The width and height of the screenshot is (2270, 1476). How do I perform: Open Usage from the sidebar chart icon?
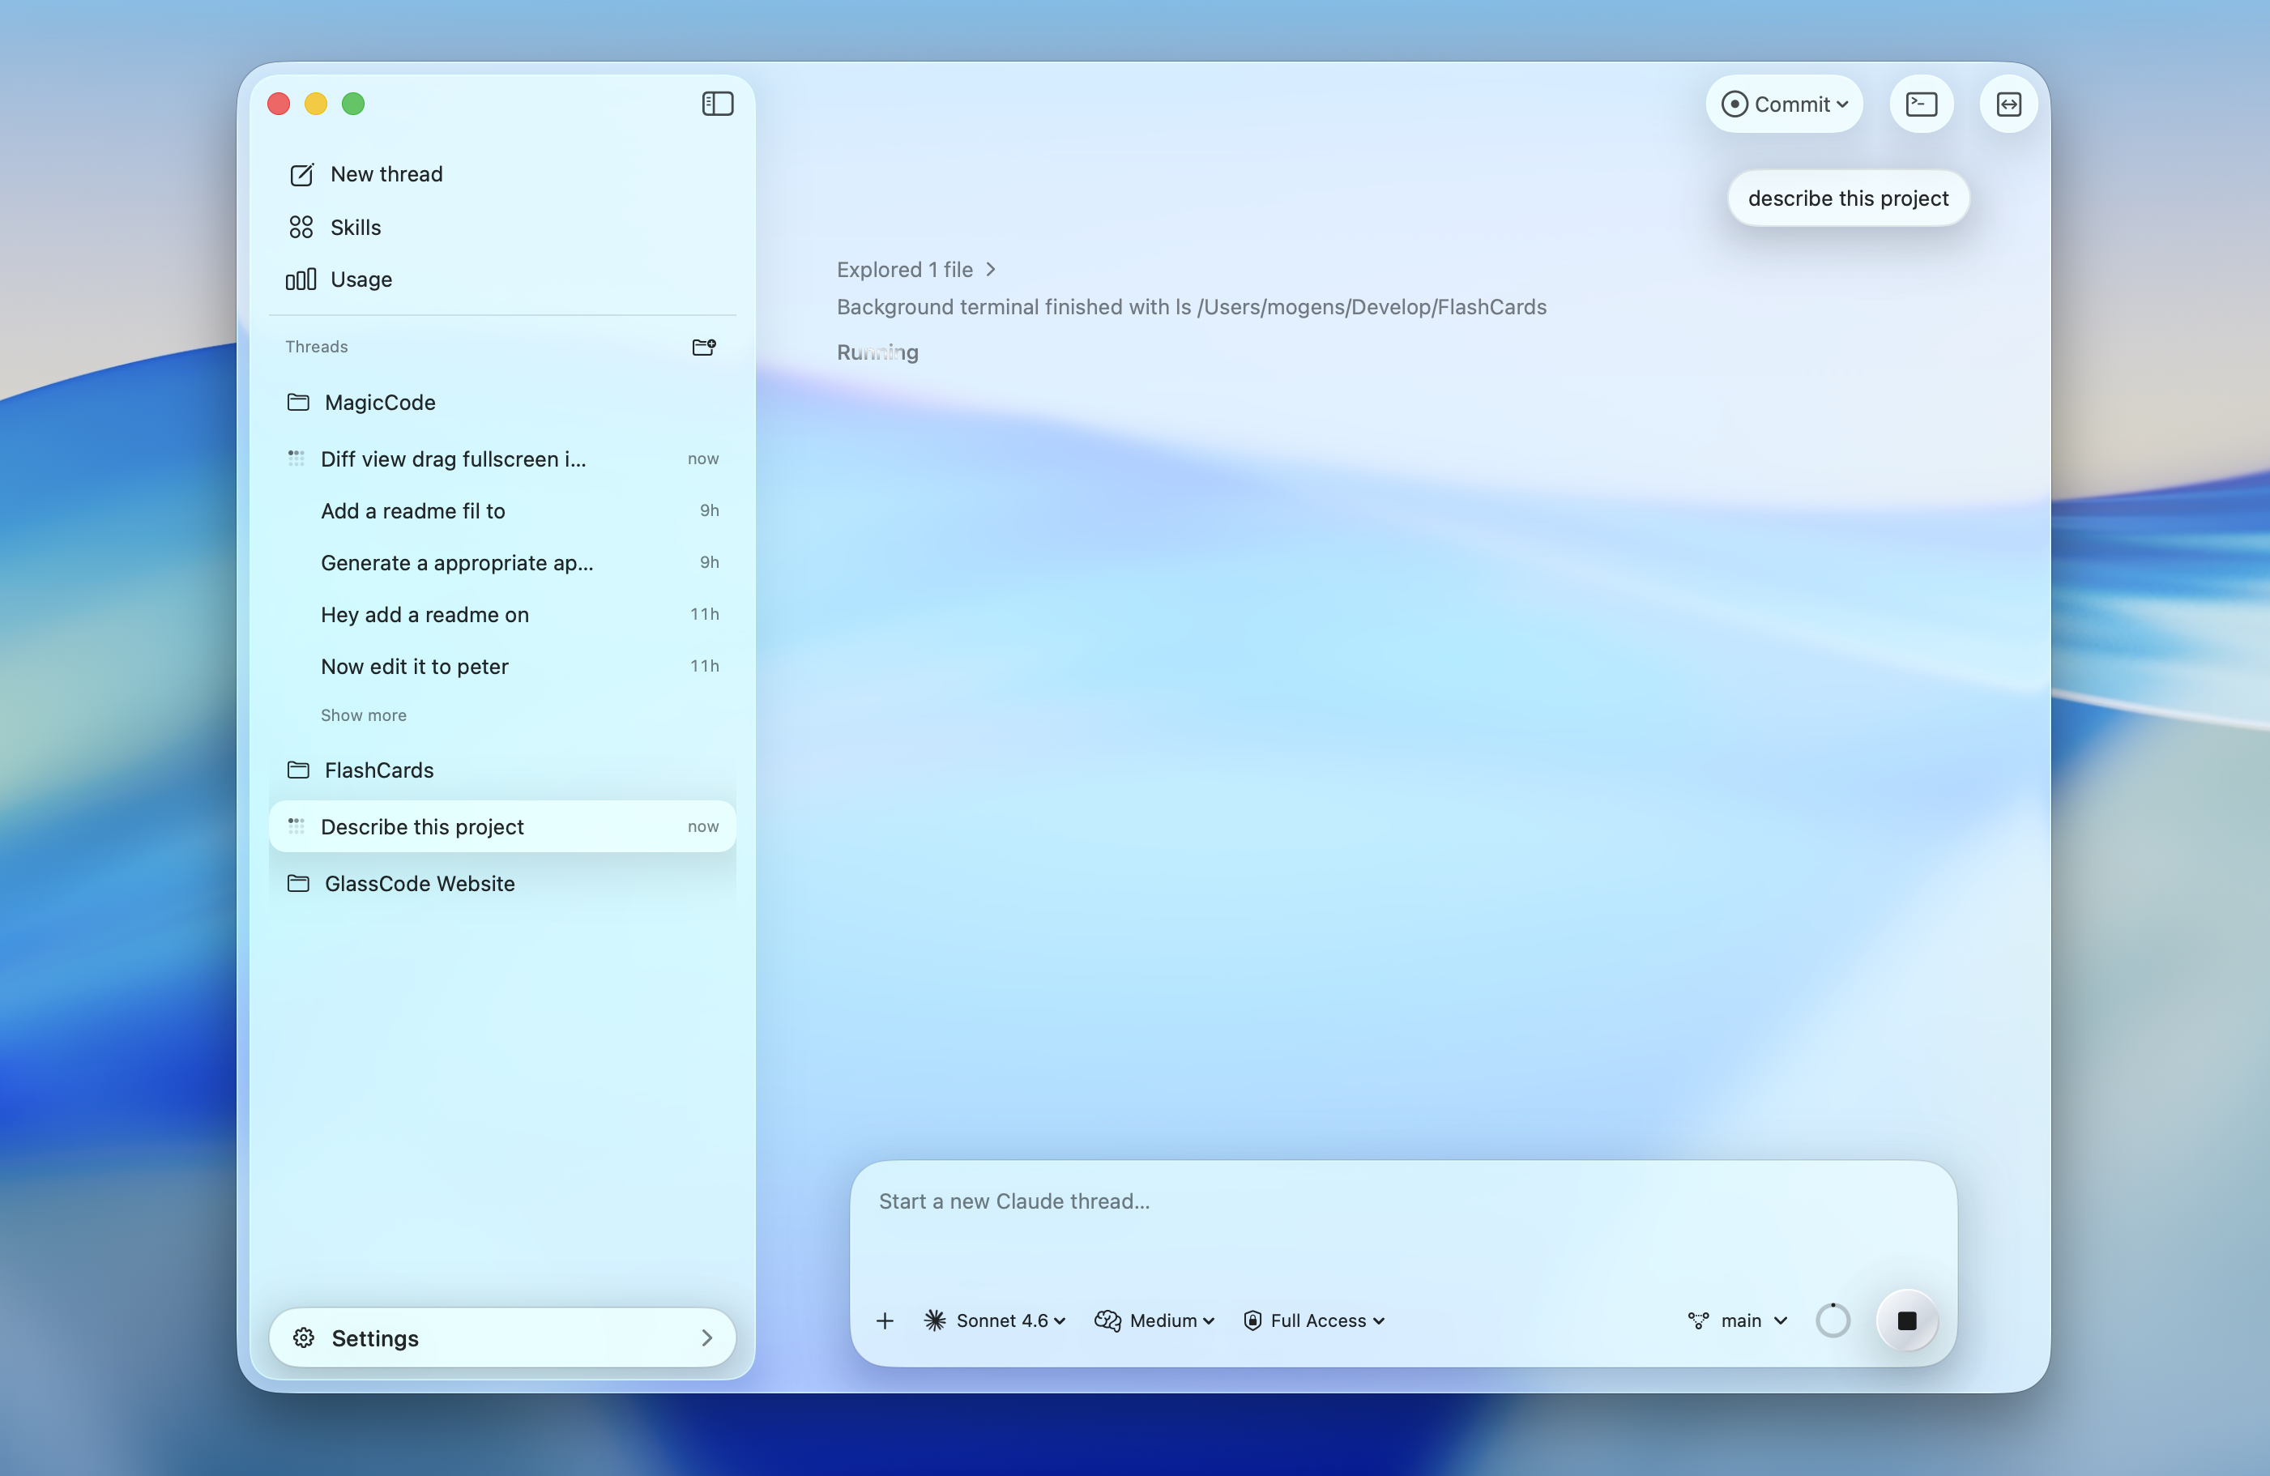click(x=300, y=279)
